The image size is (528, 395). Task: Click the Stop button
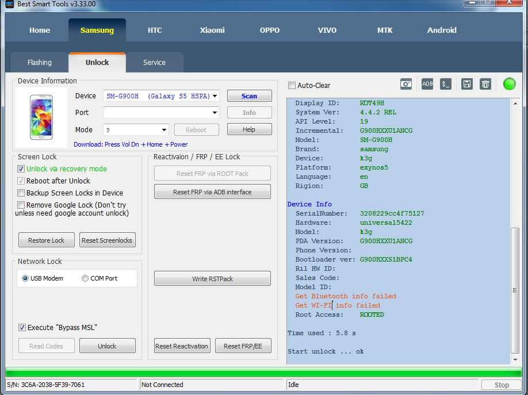click(x=502, y=385)
